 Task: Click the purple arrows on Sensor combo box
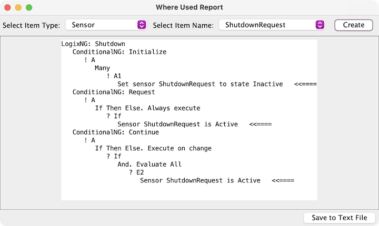click(141, 25)
